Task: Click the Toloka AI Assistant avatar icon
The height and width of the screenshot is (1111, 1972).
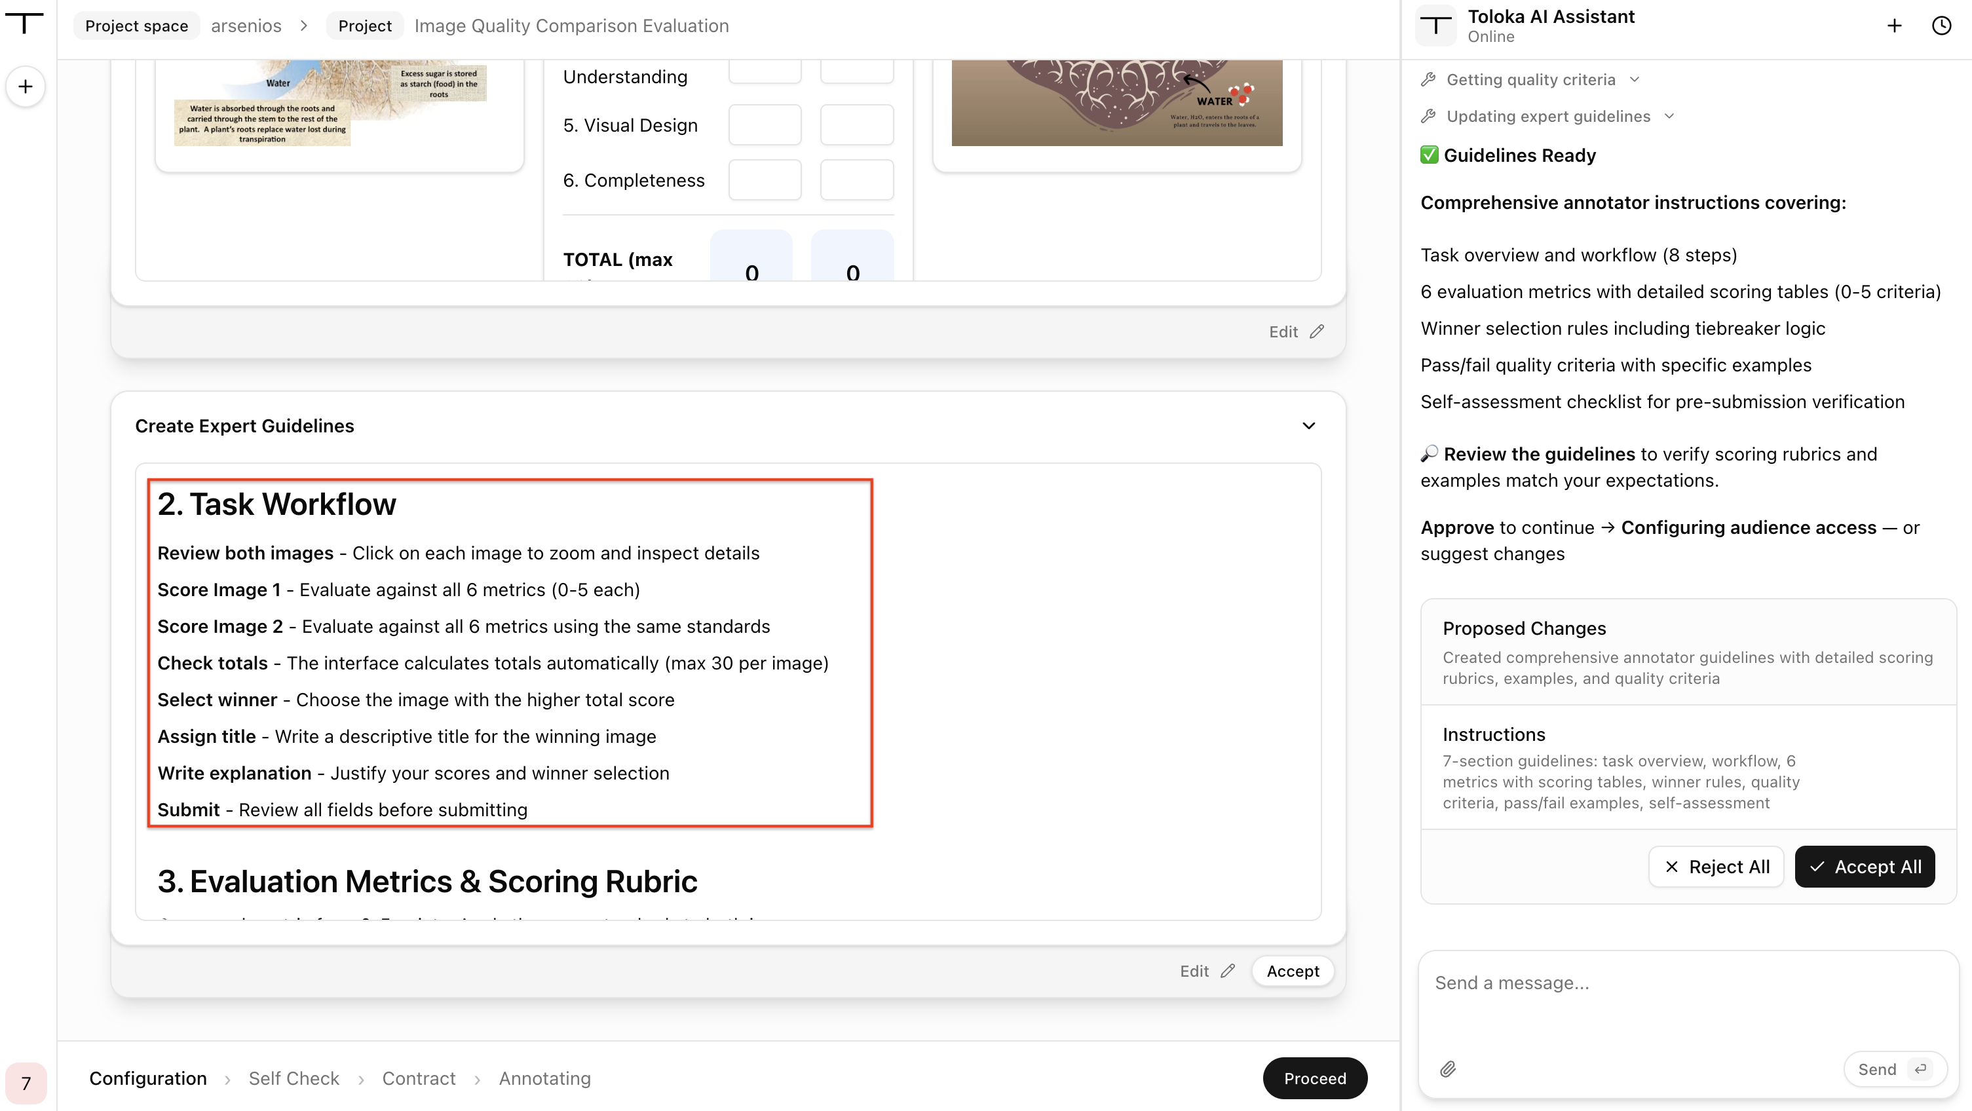Action: tap(1436, 26)
